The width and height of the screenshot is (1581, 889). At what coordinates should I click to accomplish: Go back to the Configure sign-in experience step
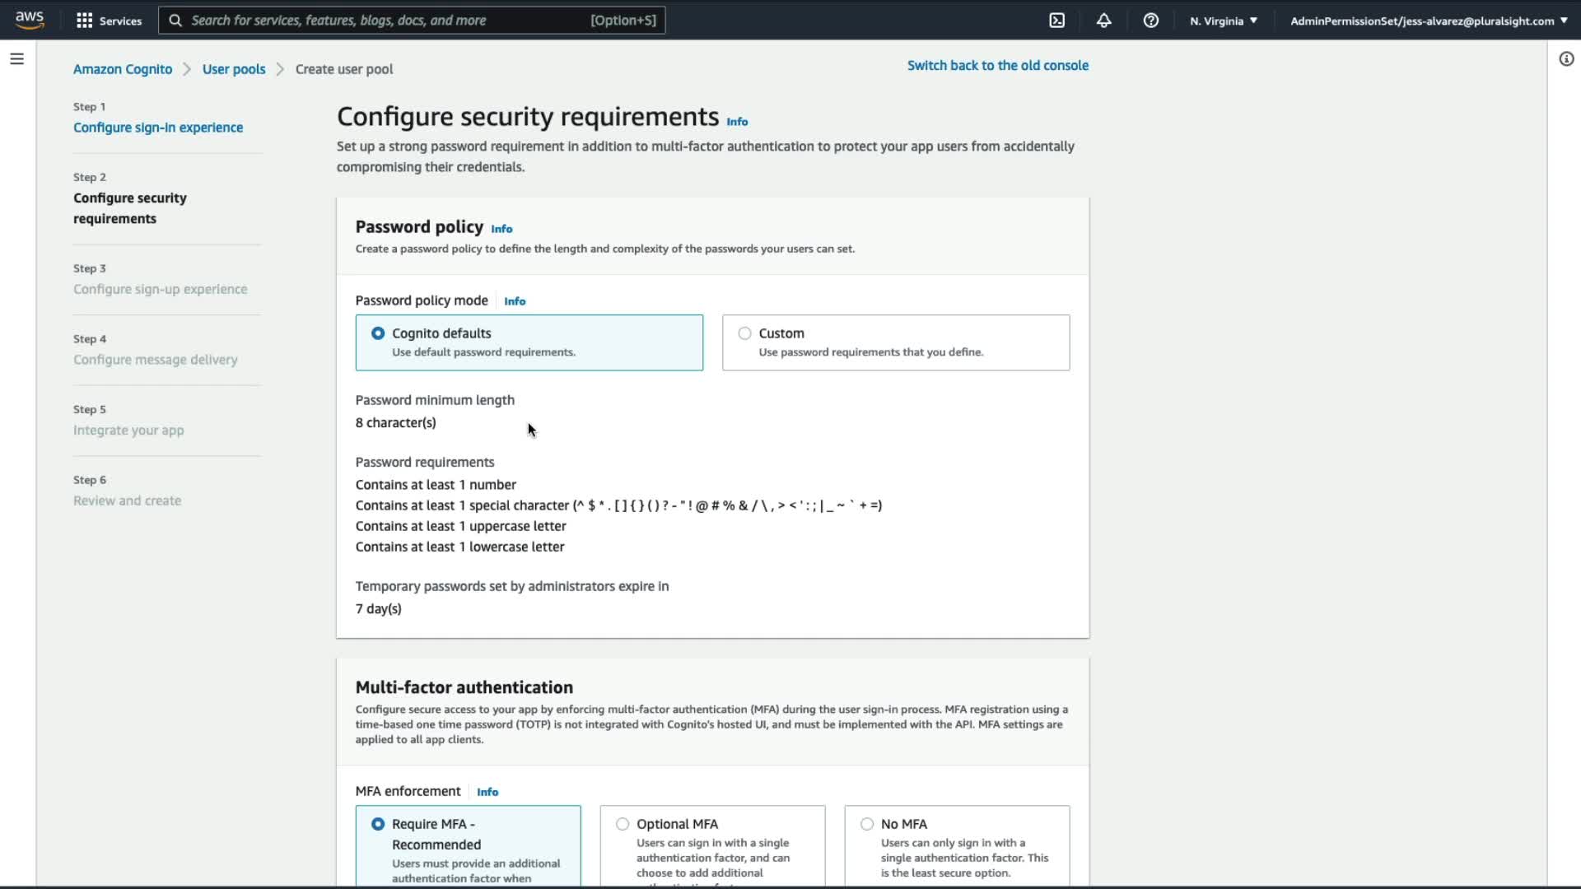tap(158, 128)
